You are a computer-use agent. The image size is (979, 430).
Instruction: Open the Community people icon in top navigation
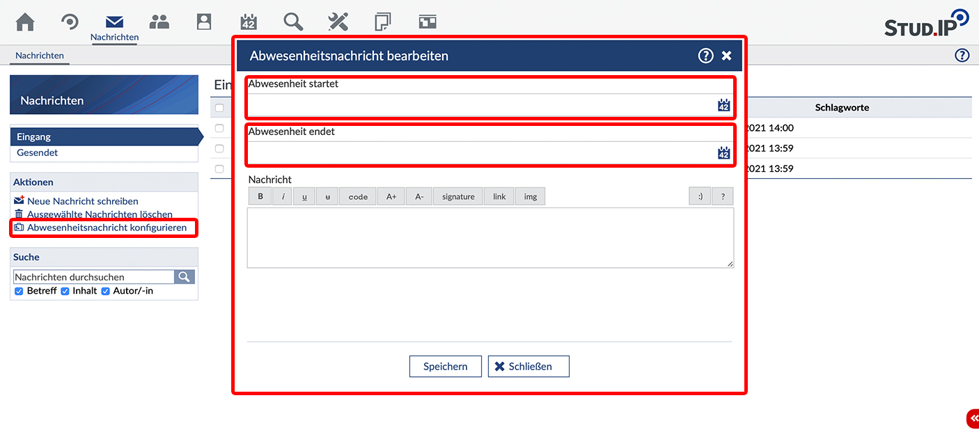(x=159, y=22)
